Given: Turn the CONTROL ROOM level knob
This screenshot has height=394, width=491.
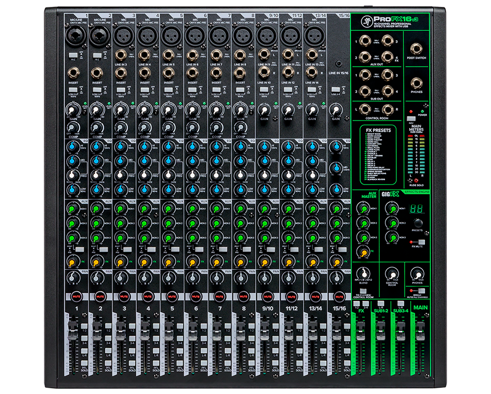Looking at the screenshot, I should pyautogui.click(x=392, y=273).
